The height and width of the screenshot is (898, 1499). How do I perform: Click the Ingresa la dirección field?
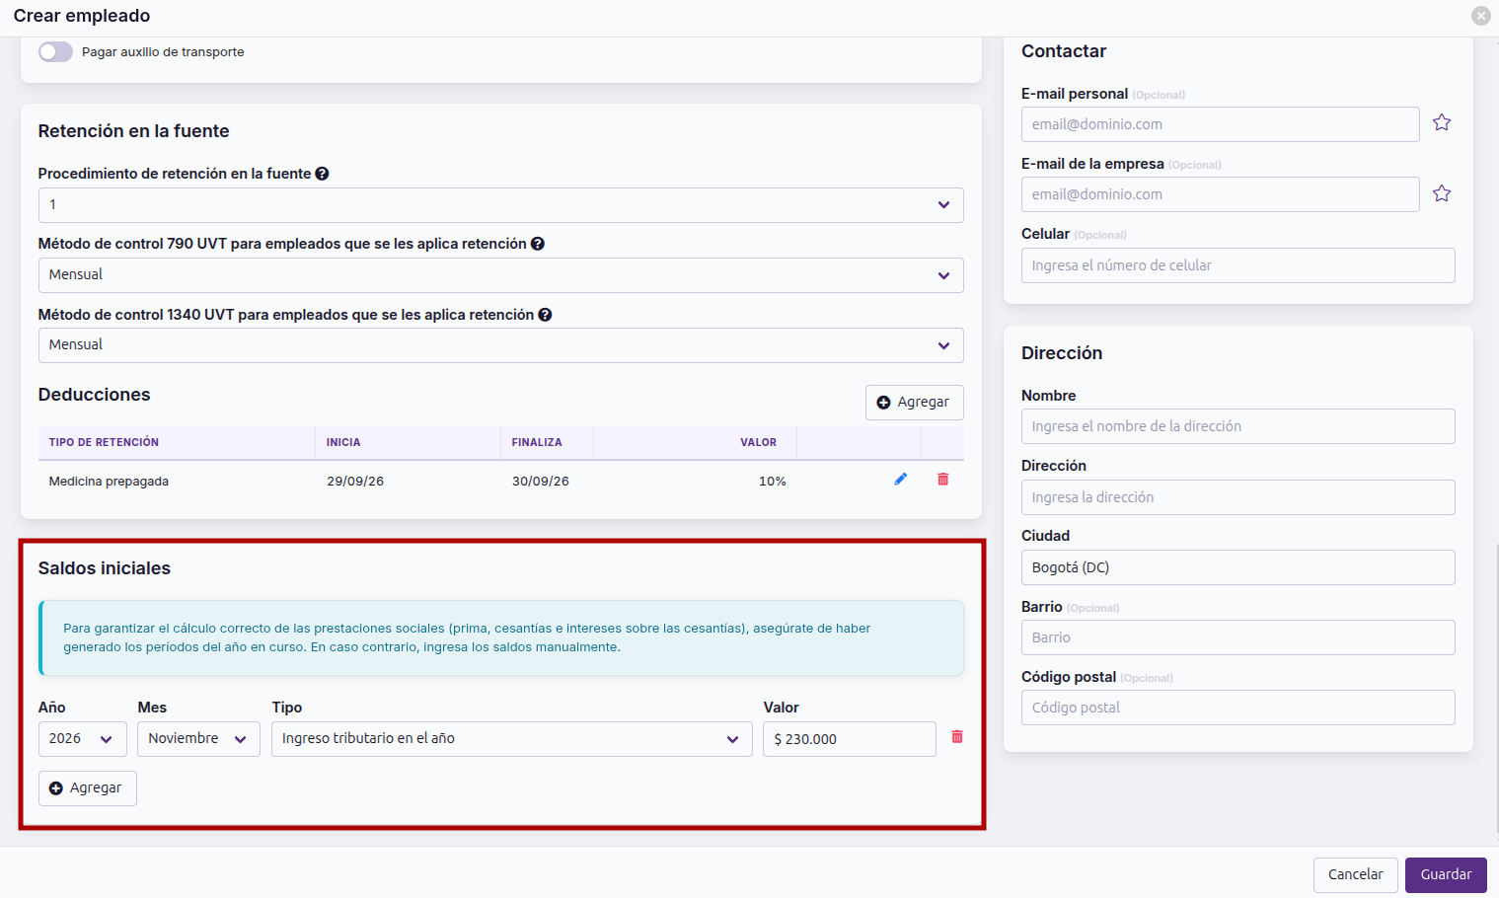(x=1237, y=497)
